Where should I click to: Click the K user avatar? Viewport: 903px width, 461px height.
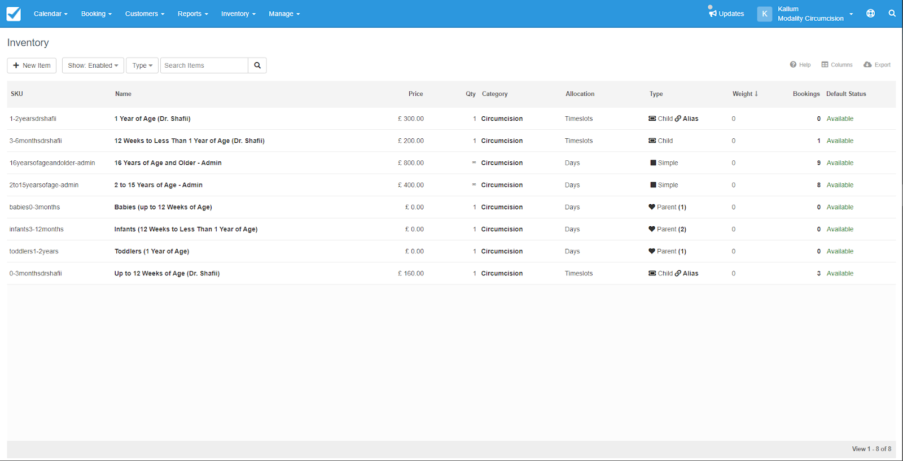pos(765,14)
